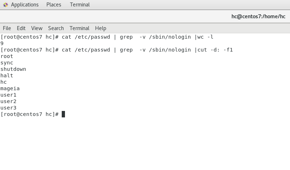Click the 'halt' username in output
This screenshot has height=170, width=290.
[x=7, y=76]
